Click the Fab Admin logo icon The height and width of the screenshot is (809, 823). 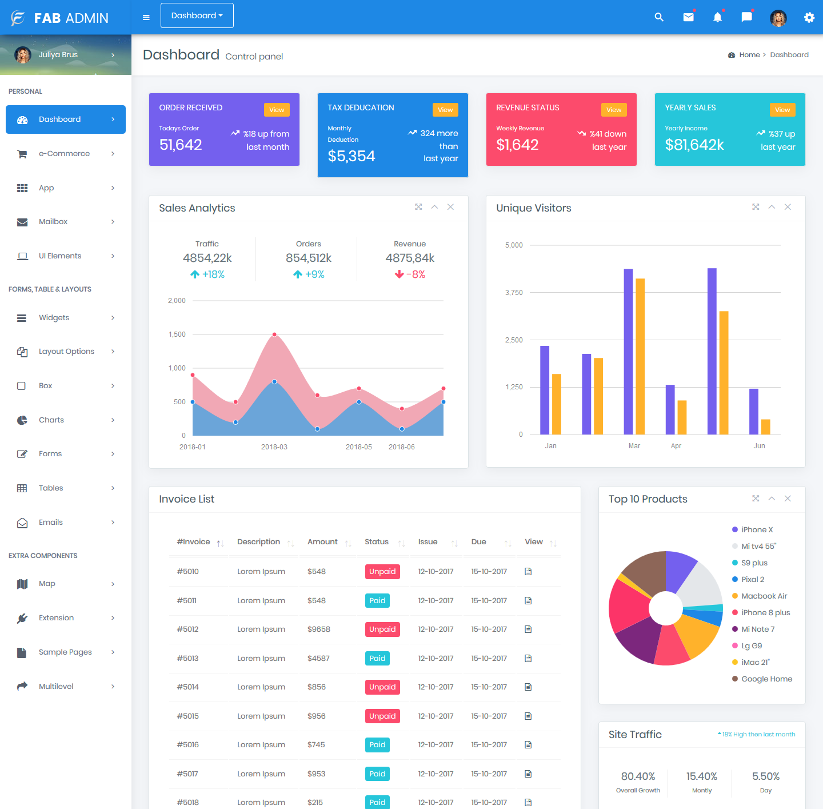(18, 18)
